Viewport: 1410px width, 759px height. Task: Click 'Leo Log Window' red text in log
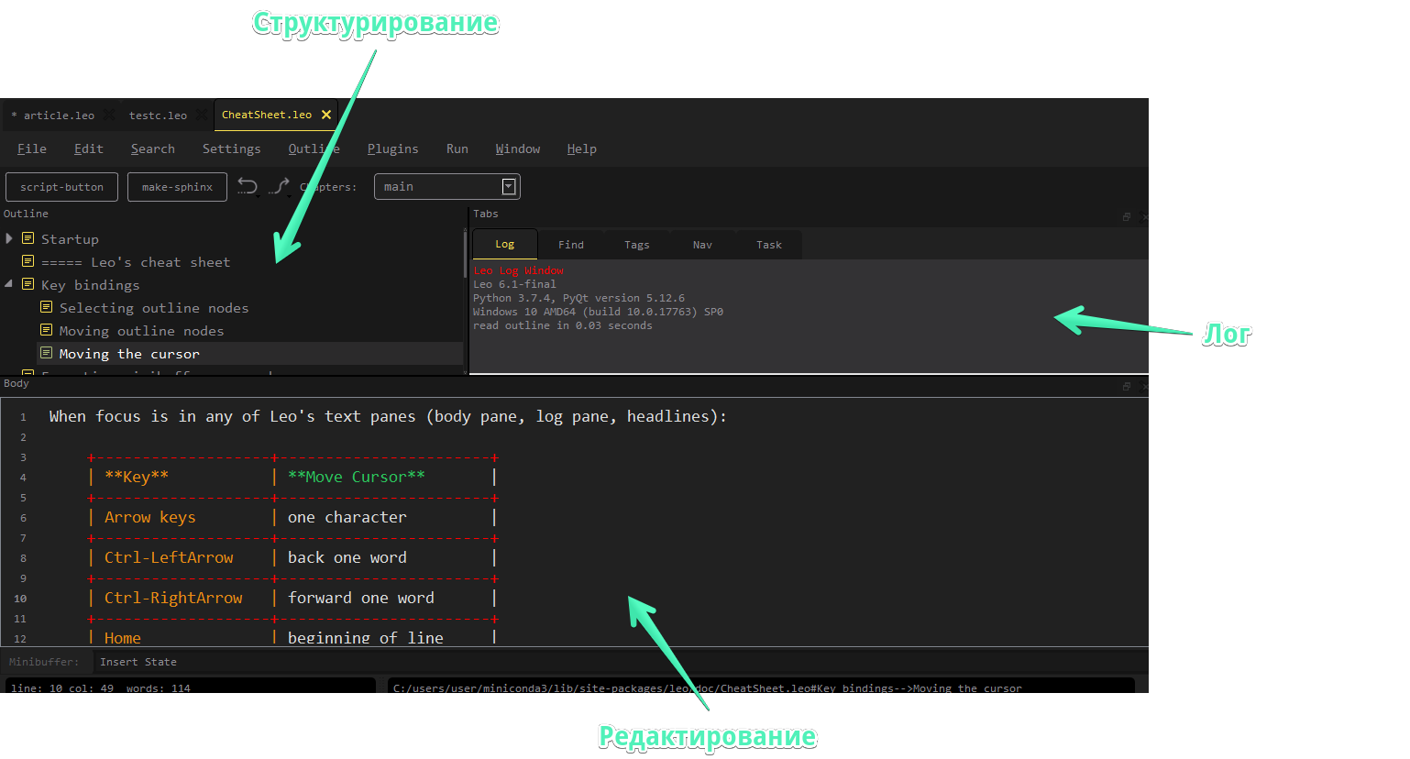point(518,270)
